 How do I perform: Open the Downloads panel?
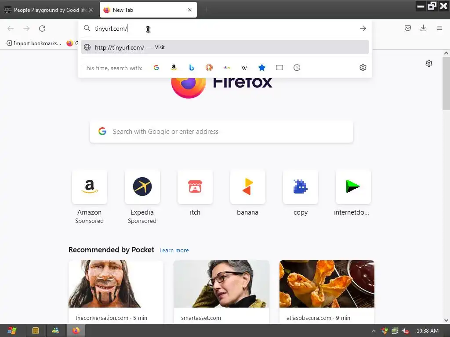tap(424, 28)
